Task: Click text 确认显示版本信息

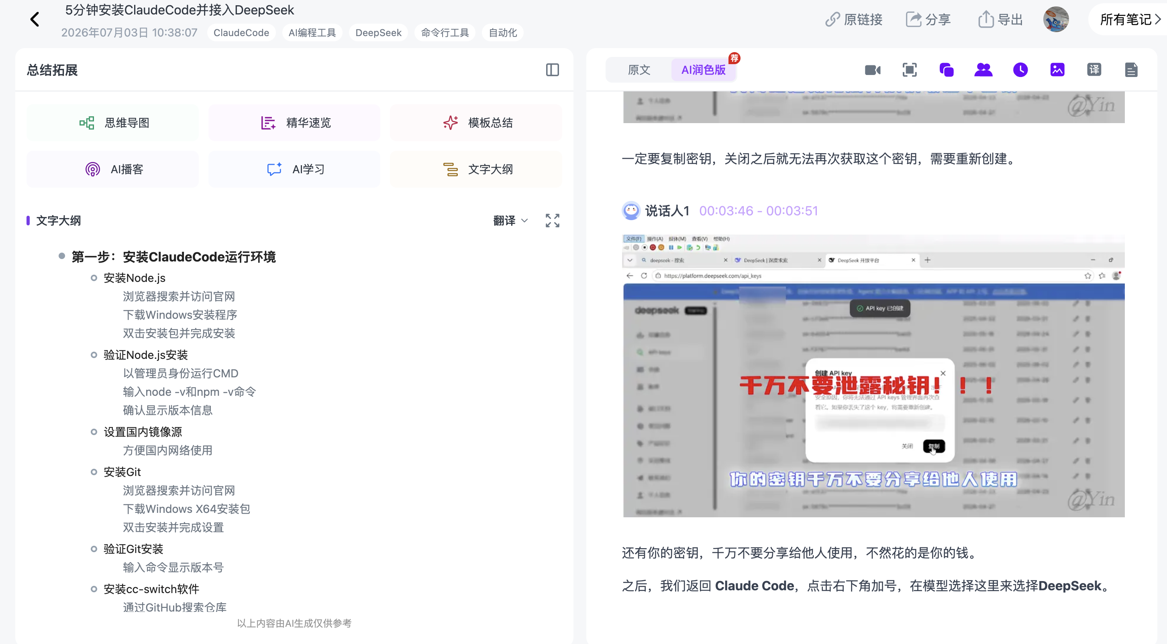Action: point(167,410)
